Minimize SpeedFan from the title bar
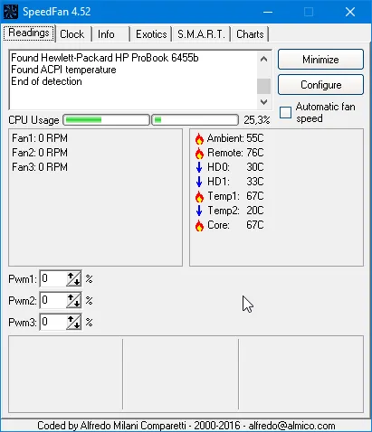This screenshot has height=432, width=372. click(x=268, y=12)
